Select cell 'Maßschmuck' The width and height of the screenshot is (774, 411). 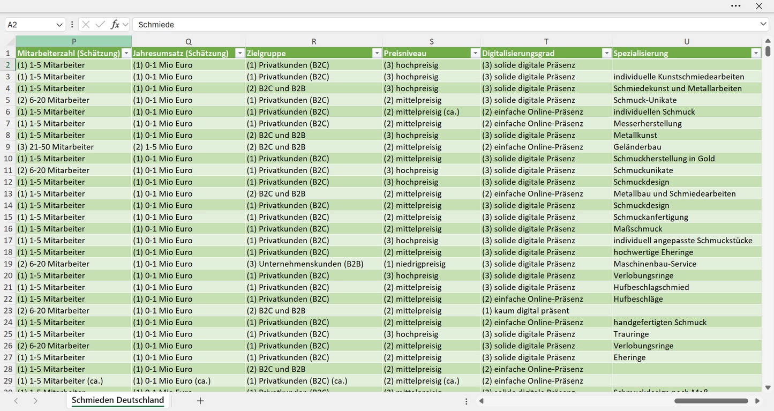pyautogui.click(x=687, y=229)
